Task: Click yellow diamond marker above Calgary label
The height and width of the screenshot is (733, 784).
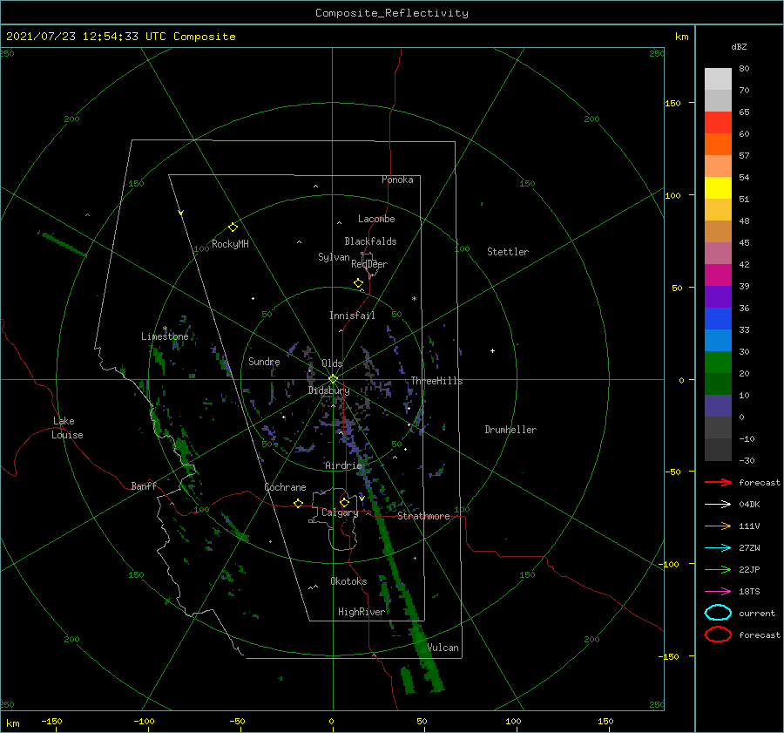Action: coord(344,502)
